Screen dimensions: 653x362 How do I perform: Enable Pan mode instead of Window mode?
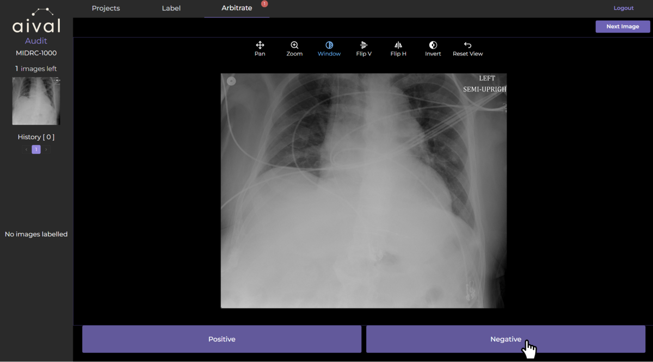click(260, 49)
